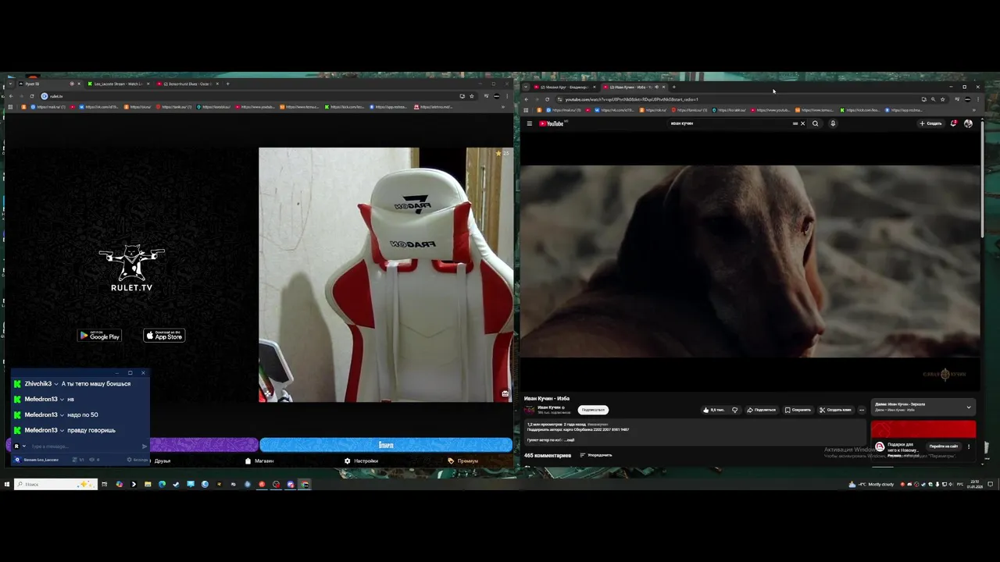Click the camera icon on the webcam view
The height and width of the screenshot is (562, 1000).
point(505,393)
